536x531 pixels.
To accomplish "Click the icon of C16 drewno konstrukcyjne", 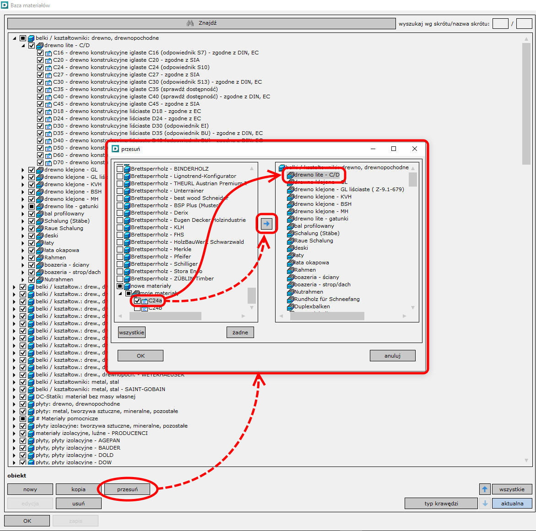I will pos(49,53).
